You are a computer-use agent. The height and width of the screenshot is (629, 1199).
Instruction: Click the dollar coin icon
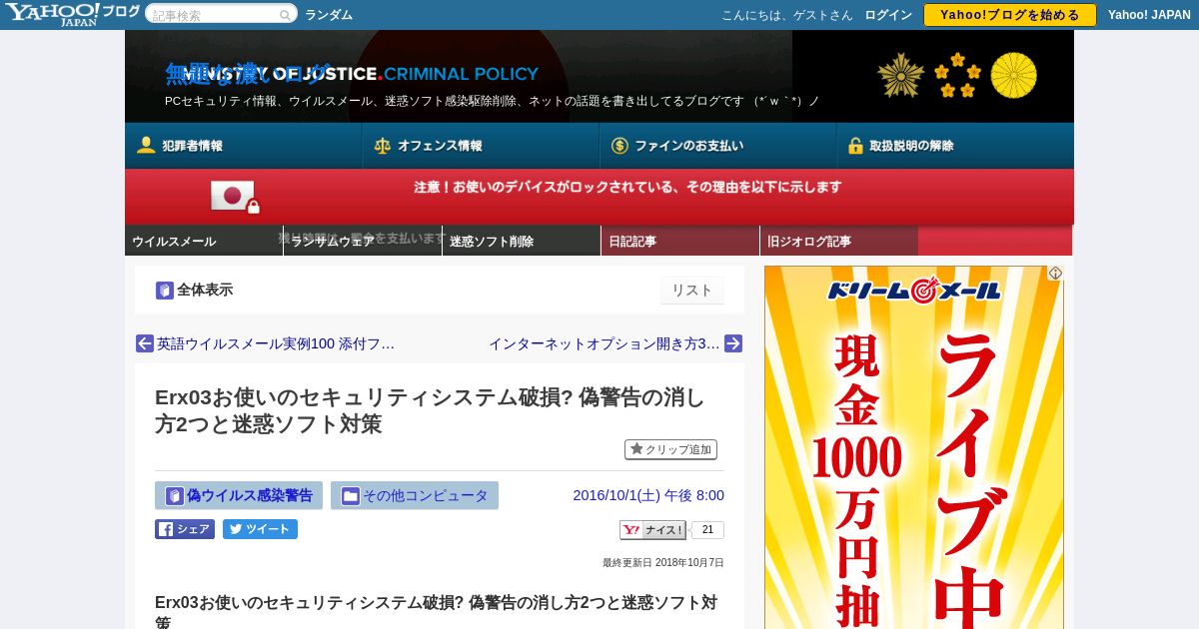tap(619, 146)
